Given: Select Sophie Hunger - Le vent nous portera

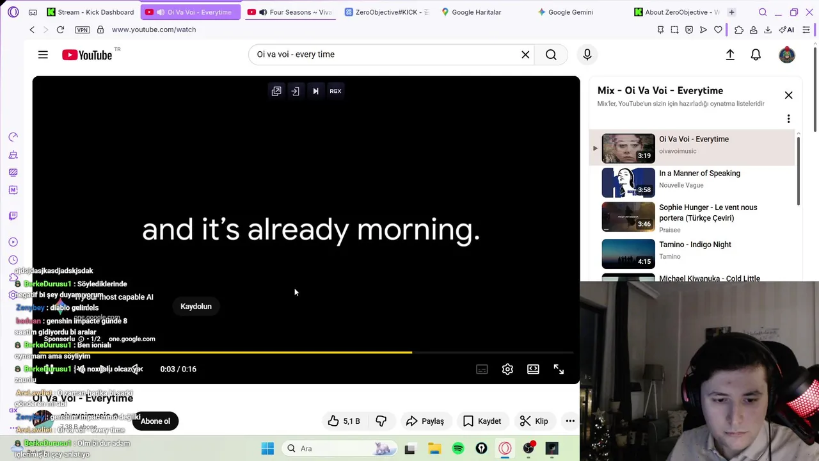Looking at the screenshot, I should [692, 217].
